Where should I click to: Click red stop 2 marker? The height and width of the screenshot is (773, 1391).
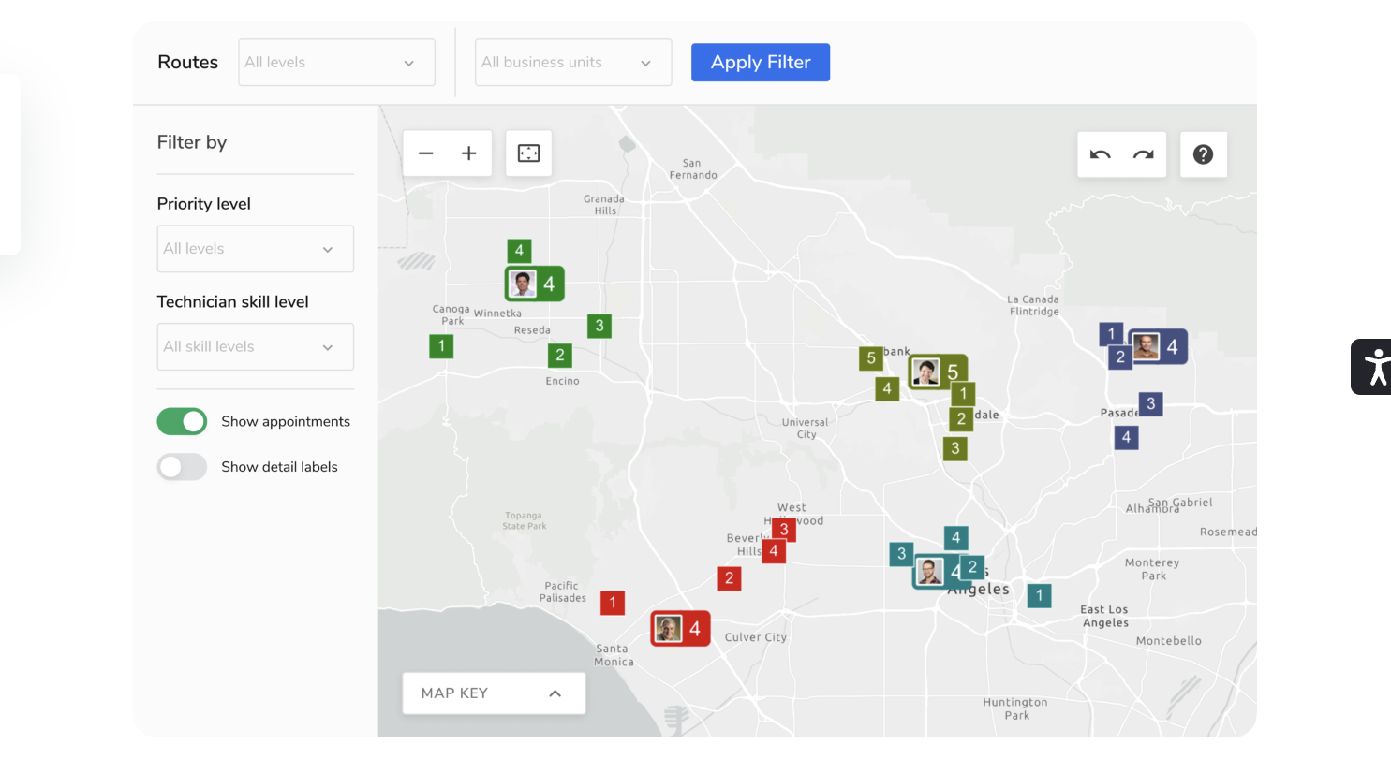pyautogui.click(x=729, y=578)
